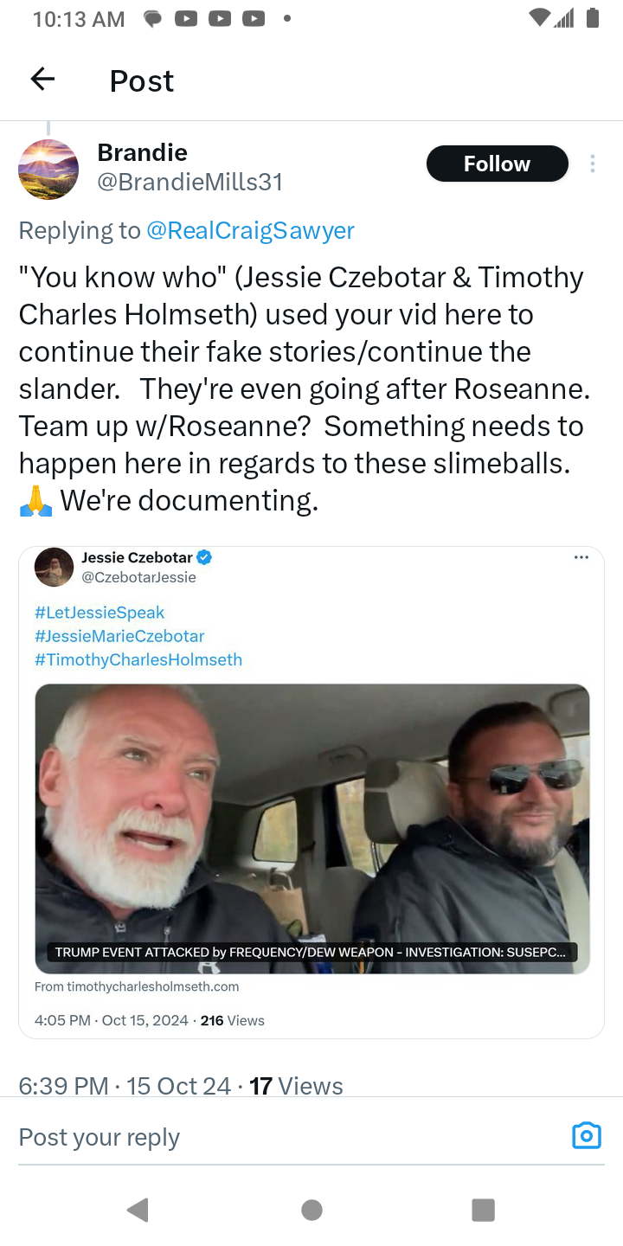Screen dimensions: 623x1246
Task: Open the timothycharlesholmseth.com source link
Action: tap(137, 986)
